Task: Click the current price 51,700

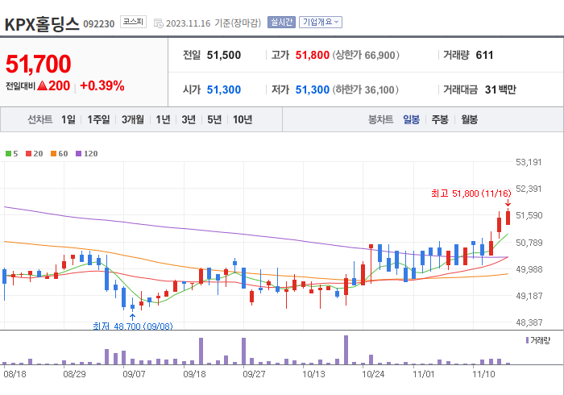Action: tap(39, 64)
